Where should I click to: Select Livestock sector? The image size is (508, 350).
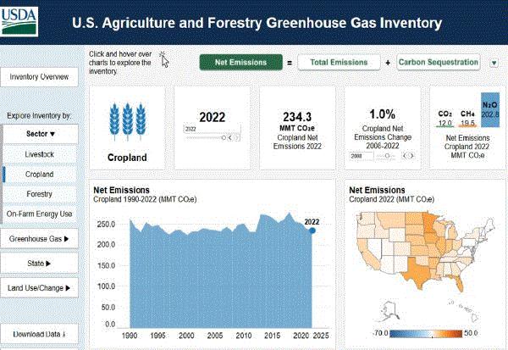[x=40, y=154]
